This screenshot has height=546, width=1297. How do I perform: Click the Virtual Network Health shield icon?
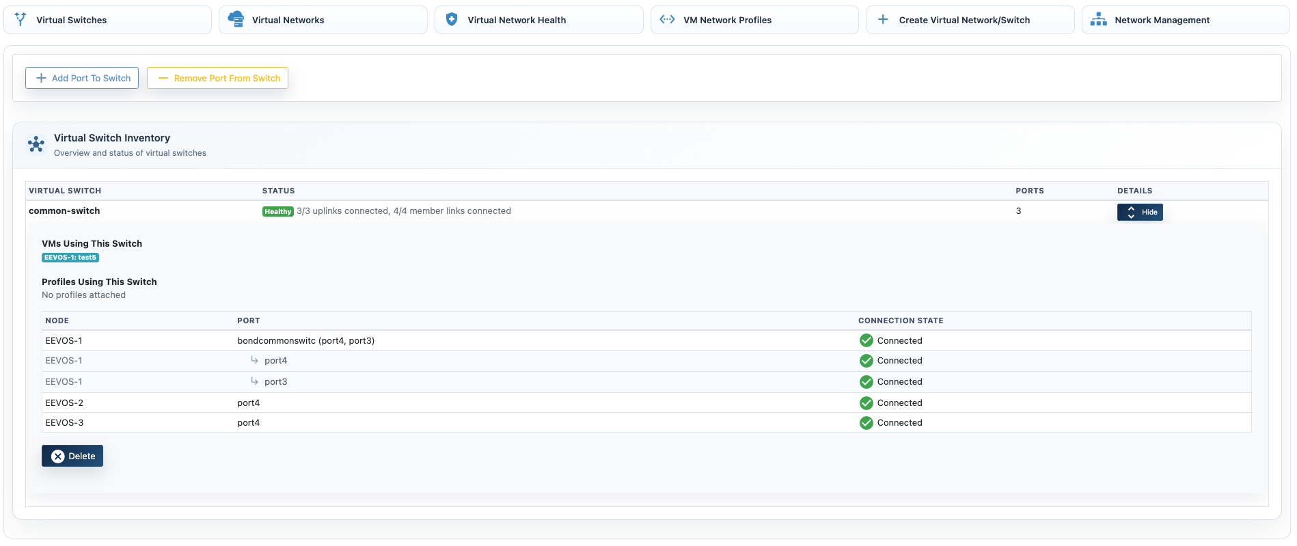452,20
